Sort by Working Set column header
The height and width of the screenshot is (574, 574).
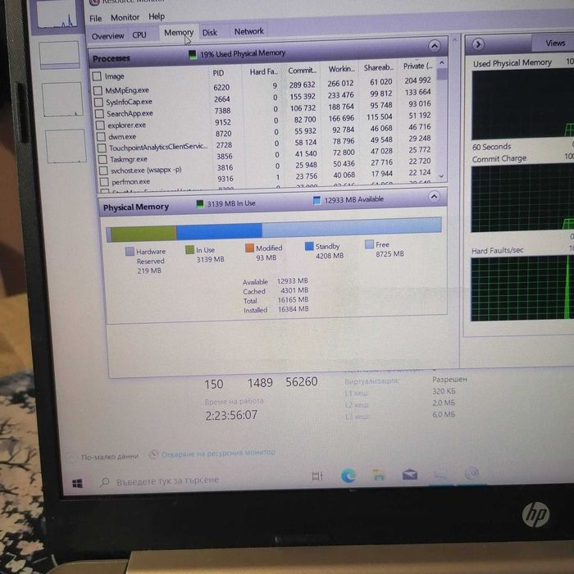[341, 69]
